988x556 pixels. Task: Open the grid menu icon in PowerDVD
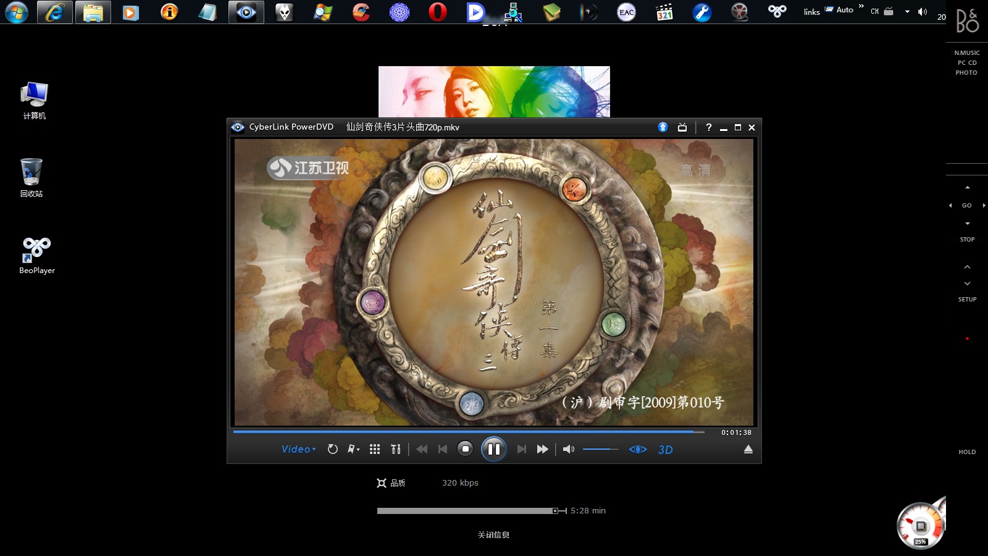[x=375, y=449]
